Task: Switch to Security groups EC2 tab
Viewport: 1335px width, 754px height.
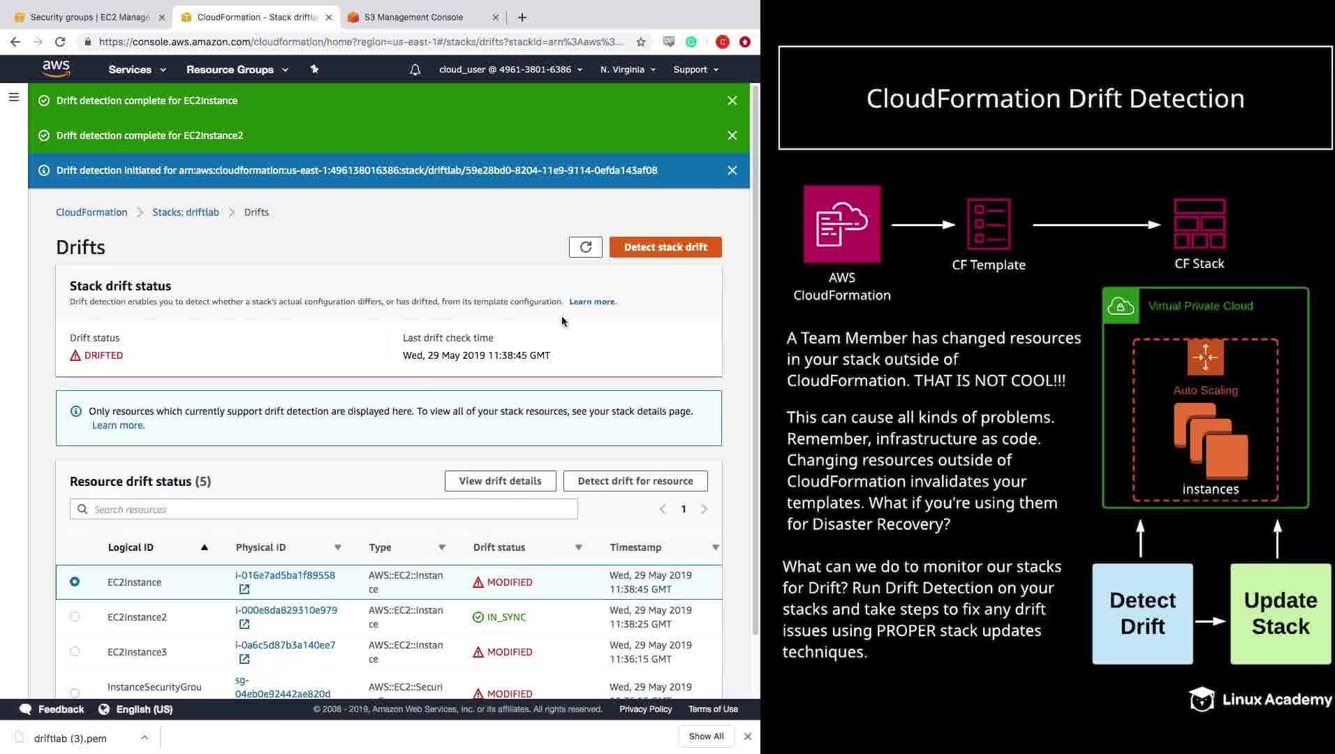Action: click(x=89, y=17)
